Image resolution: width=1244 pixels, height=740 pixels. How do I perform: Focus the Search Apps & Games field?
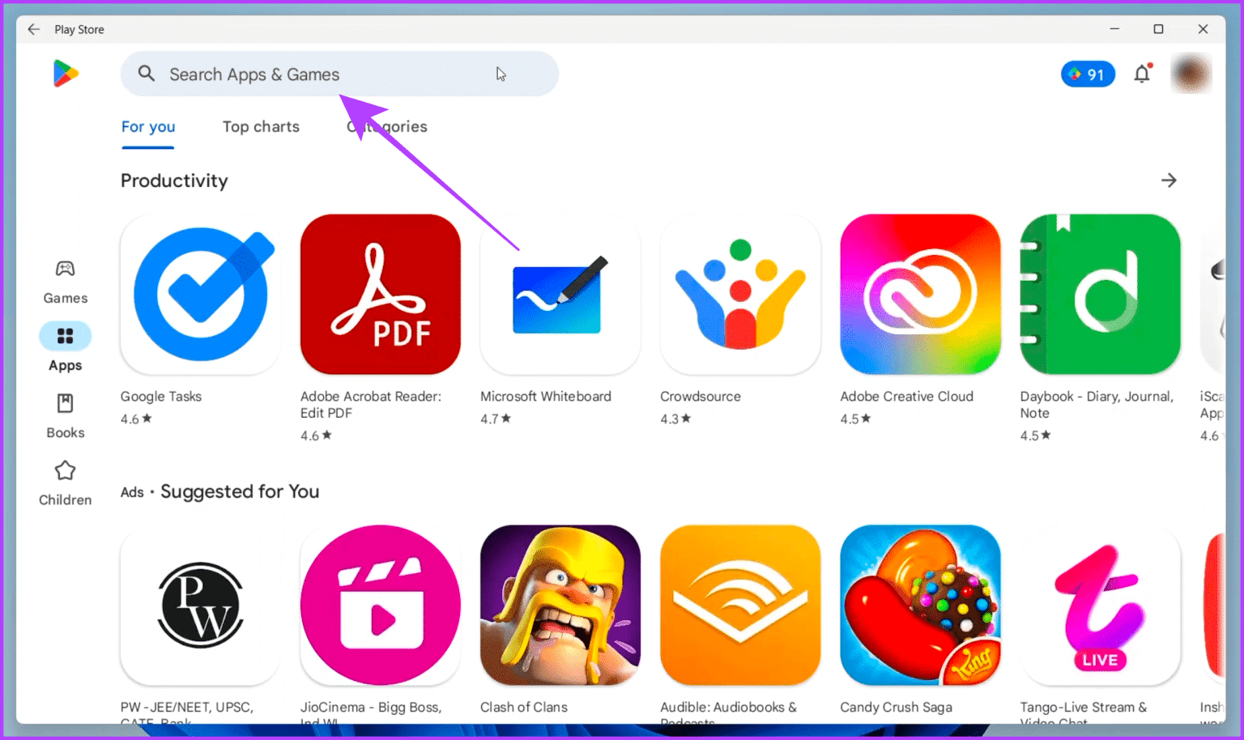click(339, 74)
